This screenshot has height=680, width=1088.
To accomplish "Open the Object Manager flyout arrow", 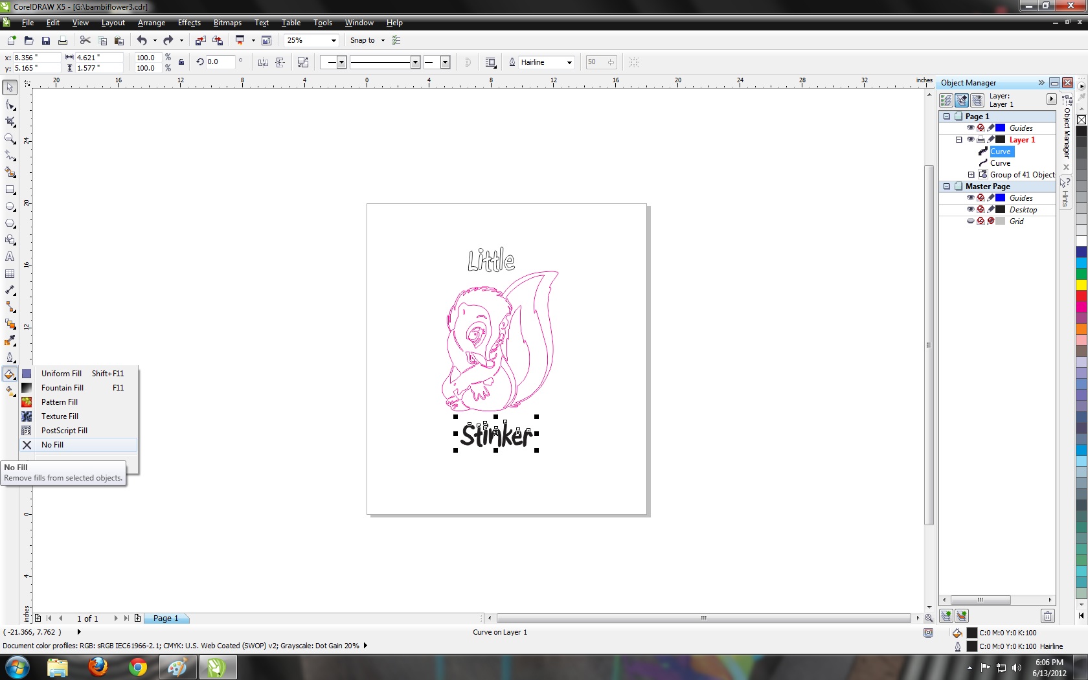I will tap(1051, 99).
